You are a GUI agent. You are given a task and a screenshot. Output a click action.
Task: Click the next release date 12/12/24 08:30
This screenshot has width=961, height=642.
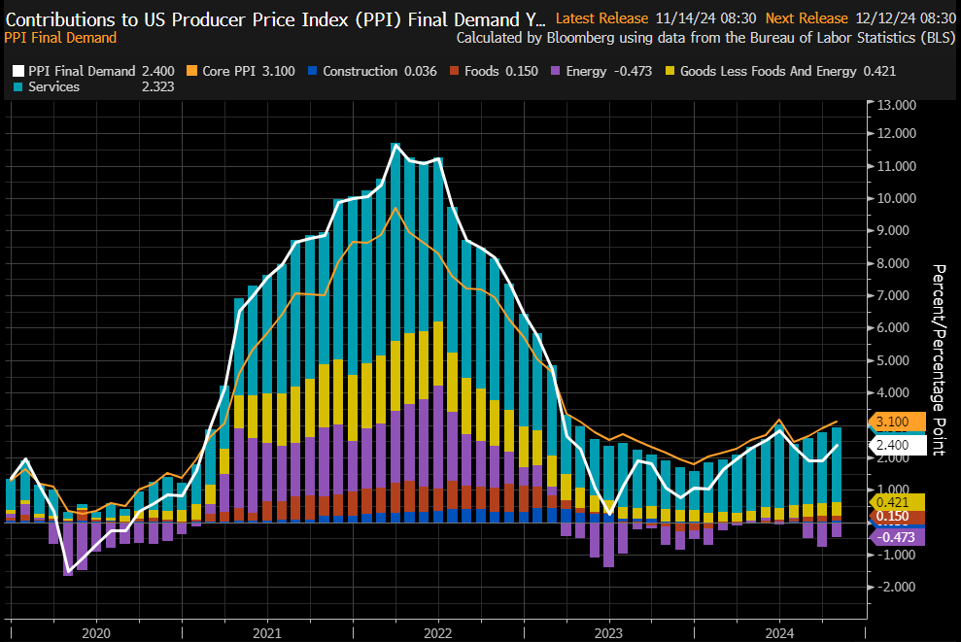click(x=906, y=19)
